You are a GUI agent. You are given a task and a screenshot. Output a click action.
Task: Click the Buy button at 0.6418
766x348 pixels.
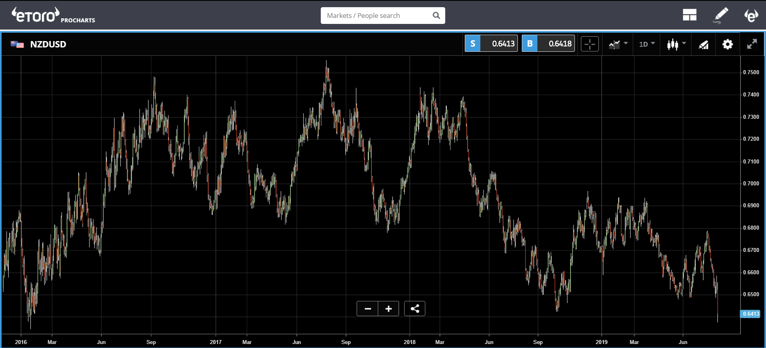click(x=548, y=44)
